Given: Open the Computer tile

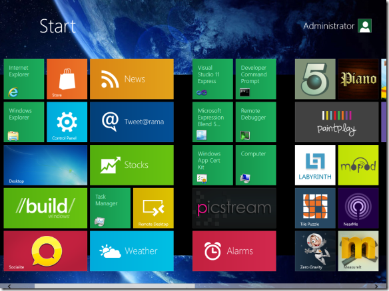Looking at the screenshot, I should tap(256, 165).
